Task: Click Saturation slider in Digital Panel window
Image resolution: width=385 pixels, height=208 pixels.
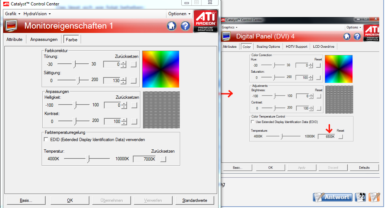Action: coord(274,77)
